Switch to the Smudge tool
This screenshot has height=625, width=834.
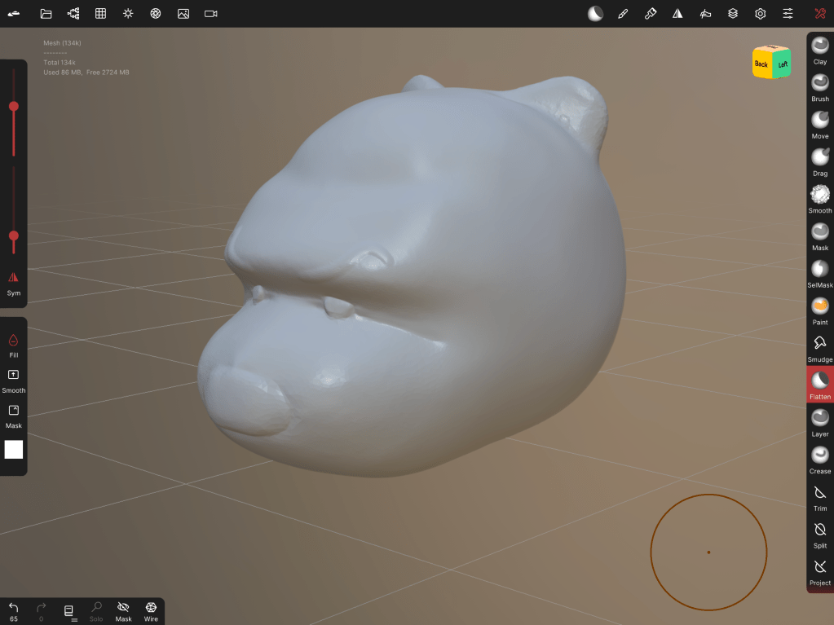point(819,346)
